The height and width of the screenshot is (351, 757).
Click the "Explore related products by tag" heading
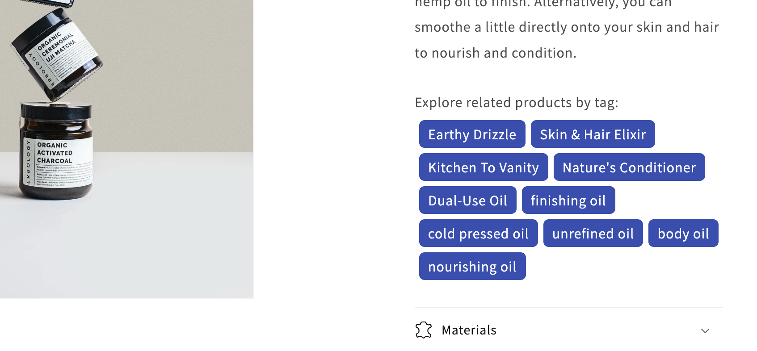tap(516, 103)
